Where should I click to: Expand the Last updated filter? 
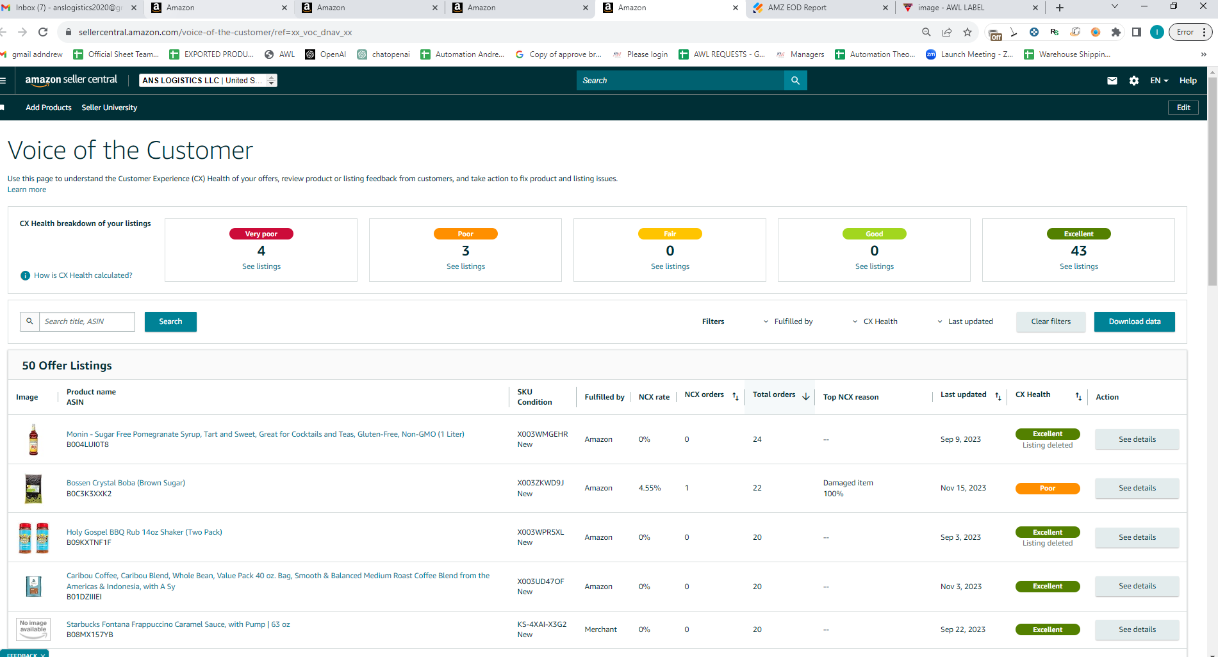(x=965, y=321)
